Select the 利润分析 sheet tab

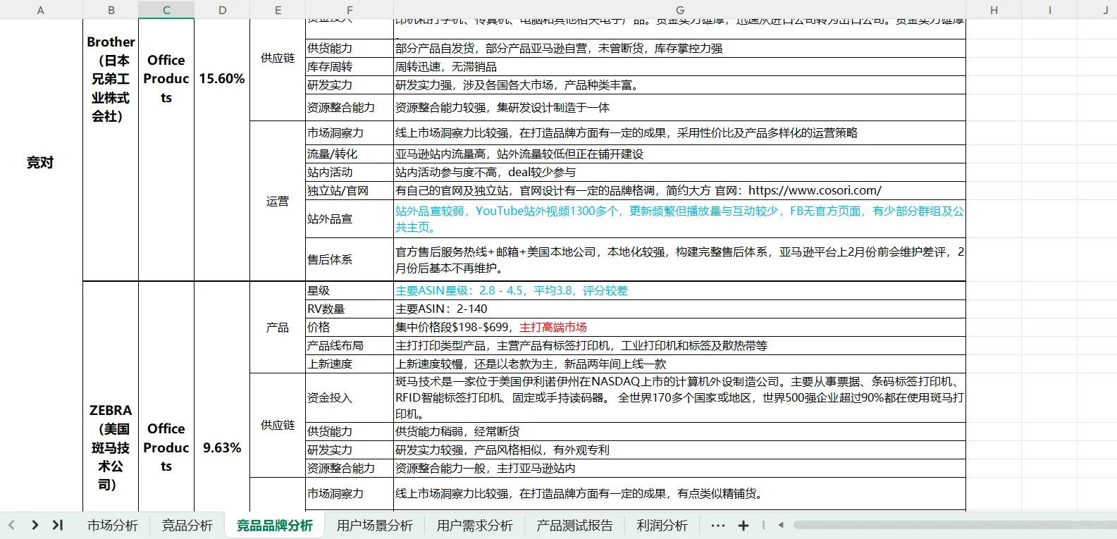point(662,526)
